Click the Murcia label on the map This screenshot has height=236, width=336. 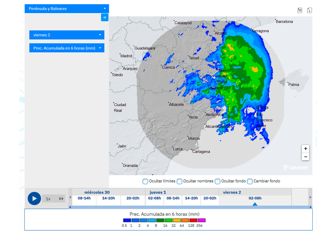point(194,138)
